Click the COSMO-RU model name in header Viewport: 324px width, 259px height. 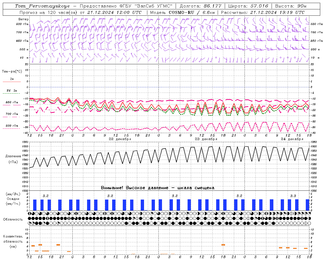tap(181, 12)
